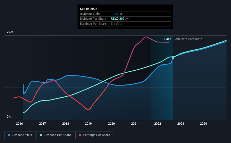Click the teal Dividend Per Share legend dot
The image size is (231, 143).
click(41, 135)
